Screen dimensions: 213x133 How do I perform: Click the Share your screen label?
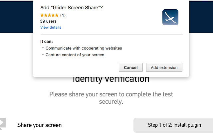[39, 125]
